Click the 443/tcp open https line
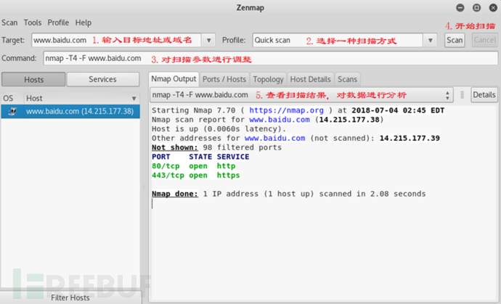Image resolution: width=501 pixels, height=304 pixels. coord(196,176)
